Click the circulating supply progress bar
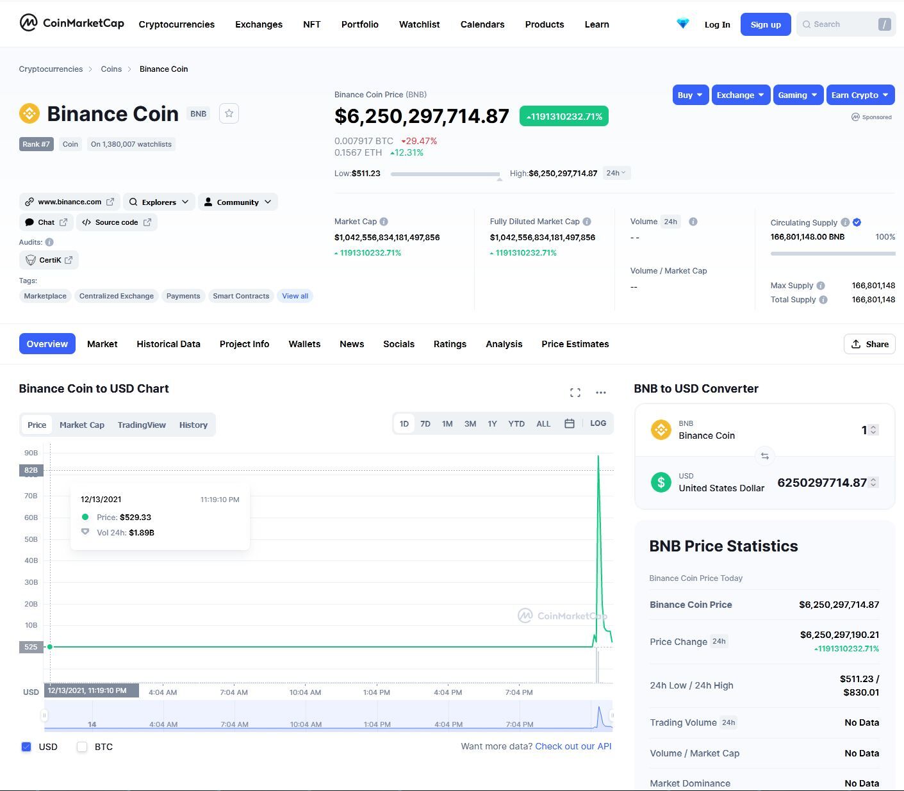Screen dimensions: 904x791 point(833,254)
